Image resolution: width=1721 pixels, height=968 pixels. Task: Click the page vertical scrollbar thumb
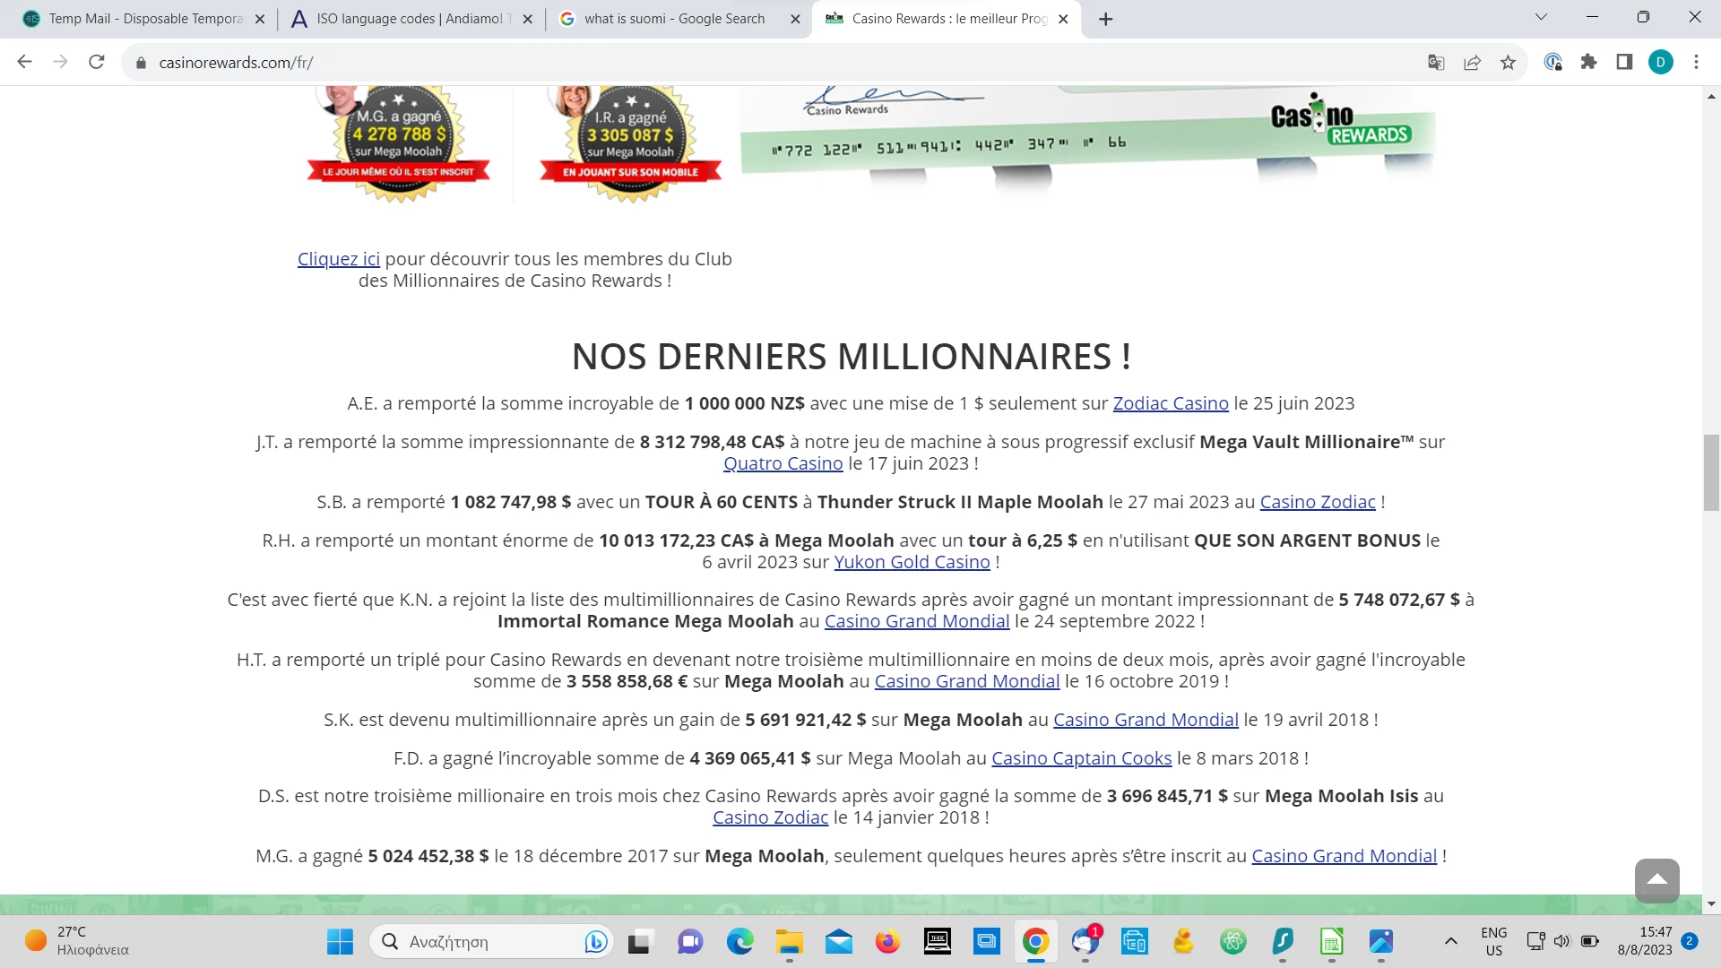pyautogui.click(x=1711, y=472)
